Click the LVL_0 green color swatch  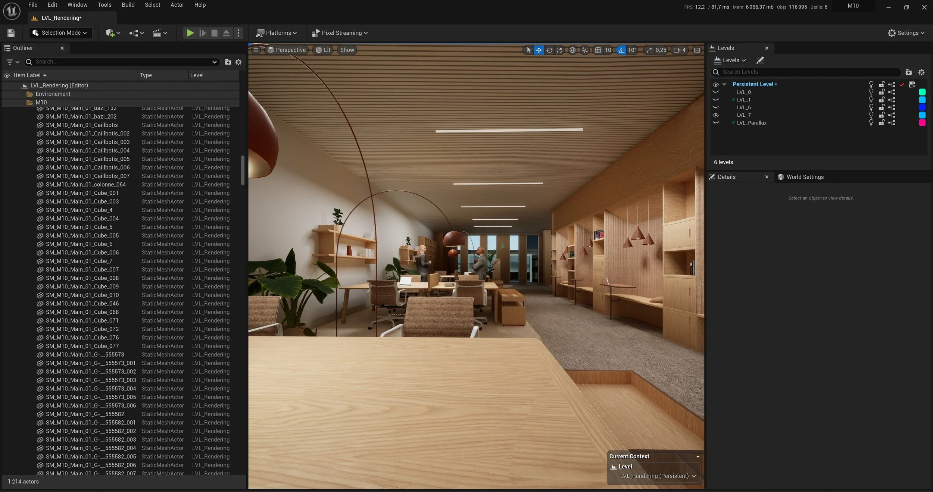(922, 92)
